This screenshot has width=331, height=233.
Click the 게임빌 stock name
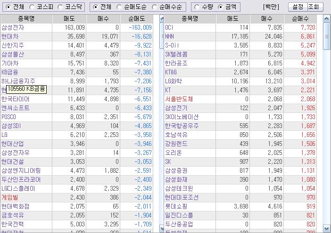pos(9,198)
